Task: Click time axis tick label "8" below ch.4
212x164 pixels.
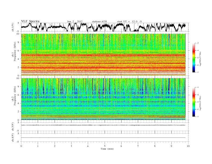Action: 155,146
